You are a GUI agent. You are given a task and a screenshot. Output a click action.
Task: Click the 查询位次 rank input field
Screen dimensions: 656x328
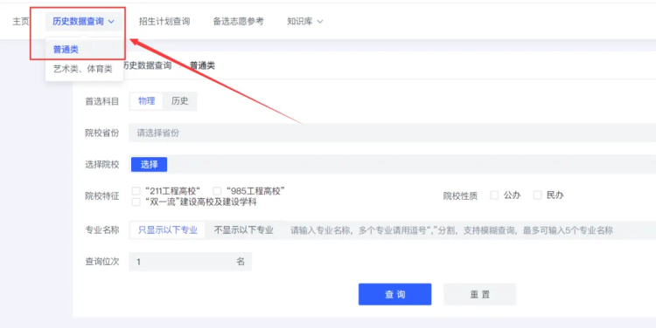coord(190,262)
